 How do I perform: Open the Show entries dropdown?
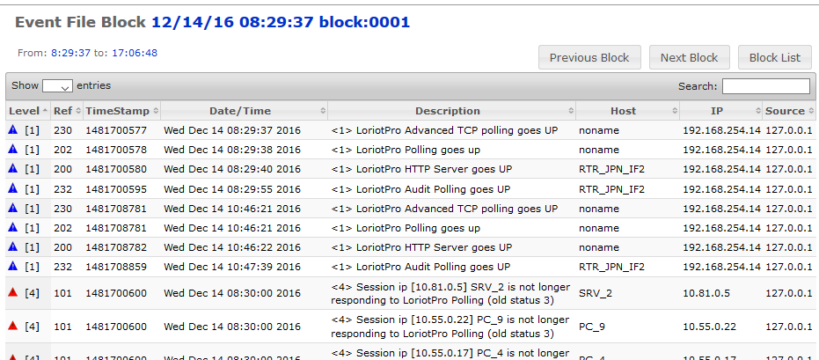pyautogui.click(x=57, y=86)
